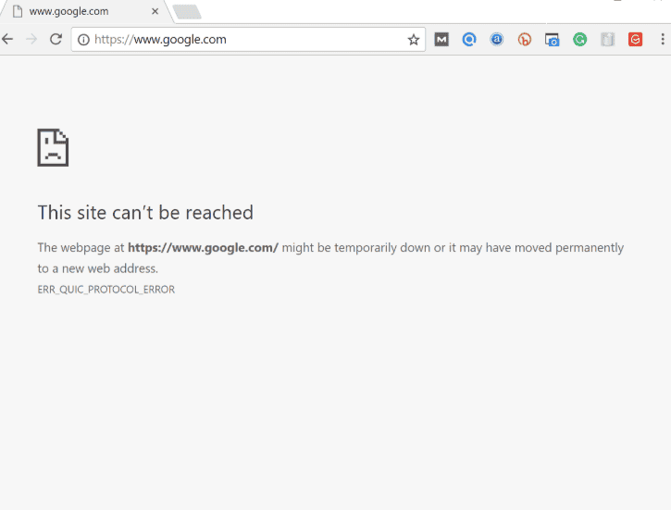Reload the failed google.com page

click(56, 39)
